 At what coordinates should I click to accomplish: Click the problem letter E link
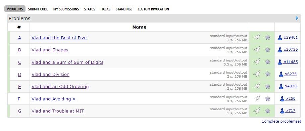tap(19, 87)
